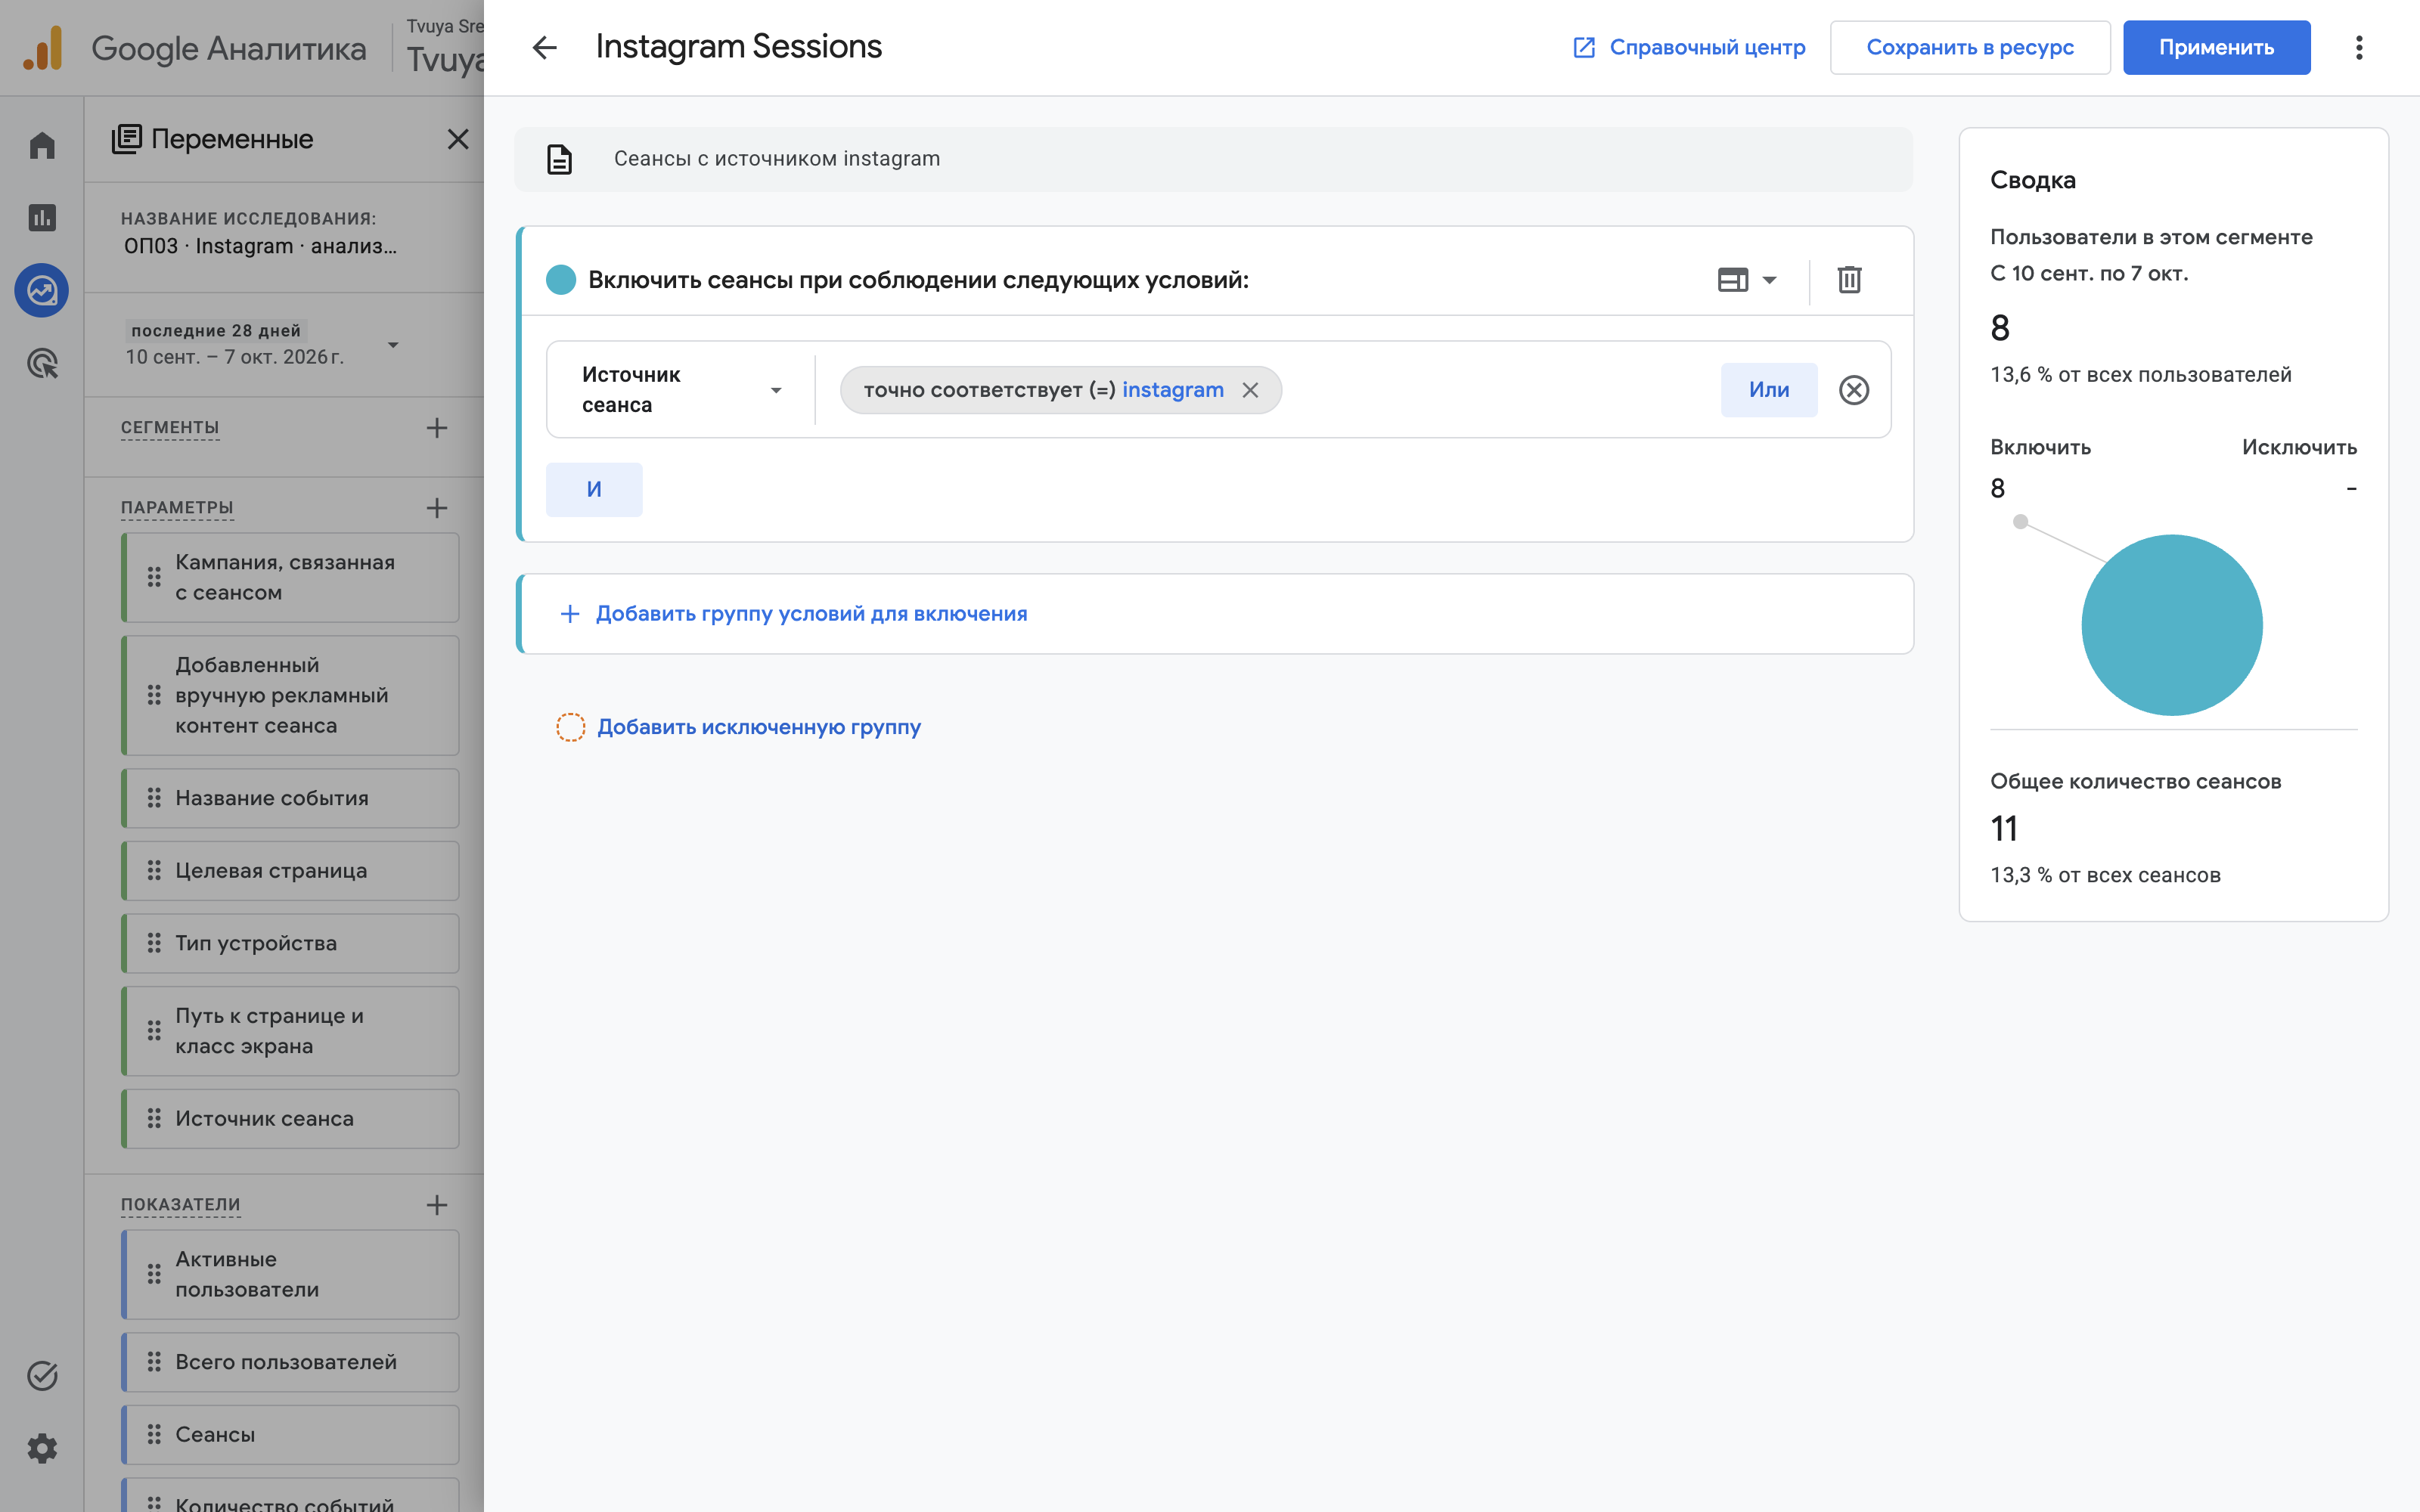Image resolution: width=2420 pixels, height=1512 pixels.
Task: Click the Применить button
Action: [x=2216, y=47]
